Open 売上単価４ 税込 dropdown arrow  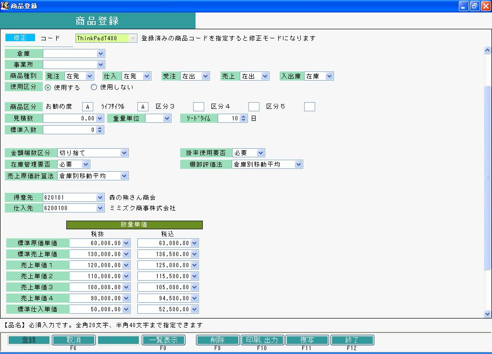(x=195, y=298)
